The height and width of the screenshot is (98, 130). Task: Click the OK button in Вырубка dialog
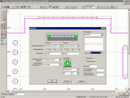(52, 81)
